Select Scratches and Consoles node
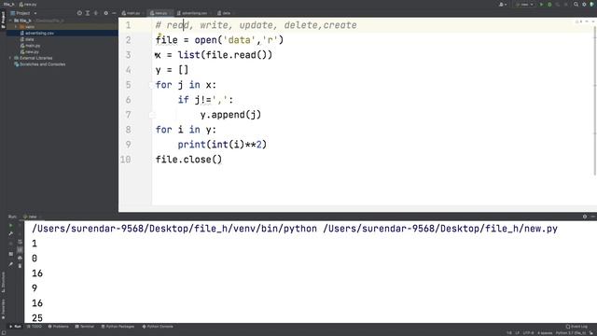The height and width of the screenshot is (336, 597). (39, 64)
